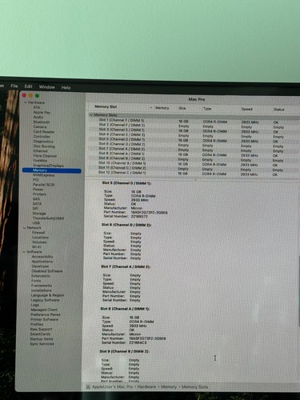Select Slot 3 (Channel E / DIMM 1) row
This screenshot has width=300, height=400.
pos(193,130)
